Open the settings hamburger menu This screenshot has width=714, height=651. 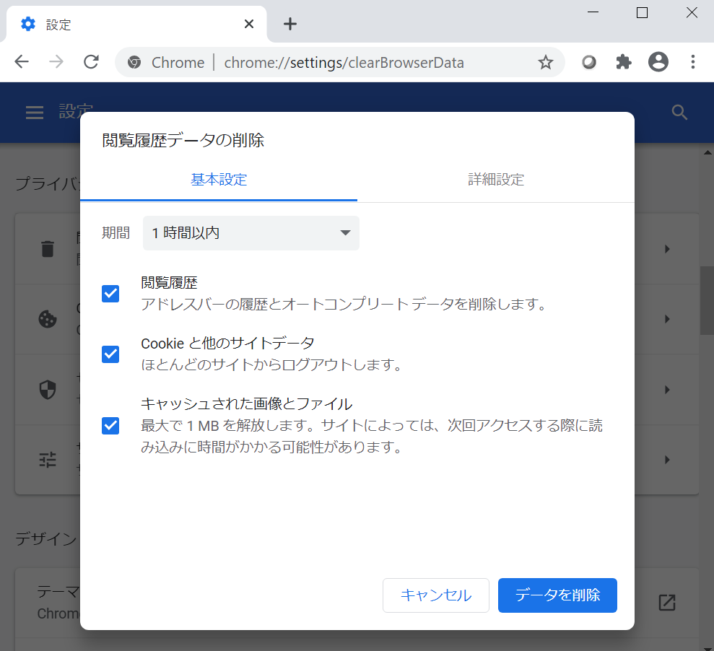click(35, 112)
